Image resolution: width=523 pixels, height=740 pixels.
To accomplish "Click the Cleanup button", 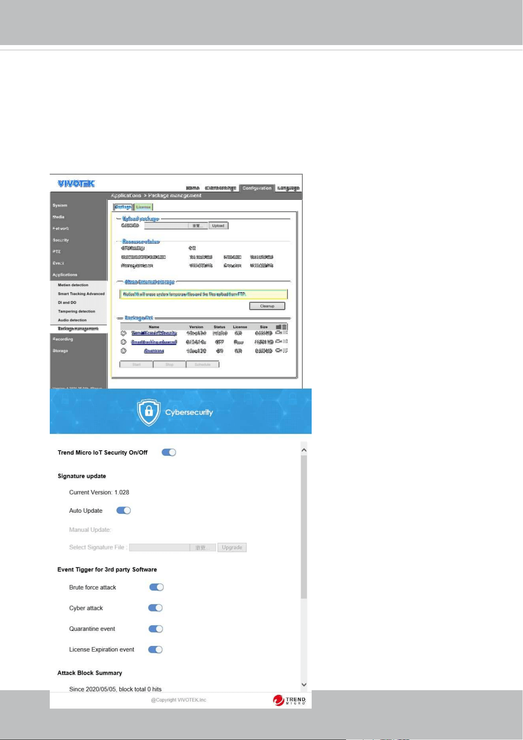I will click(267, 306).
